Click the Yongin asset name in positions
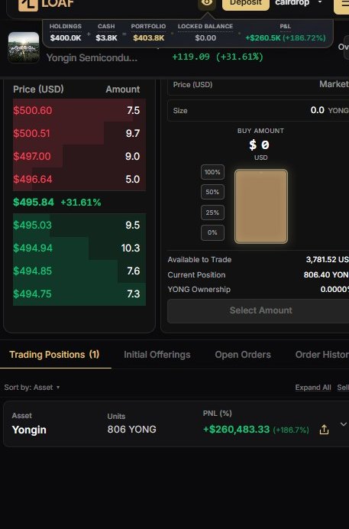The height and width of the screenshot is (529, 349). coord(29,430)
